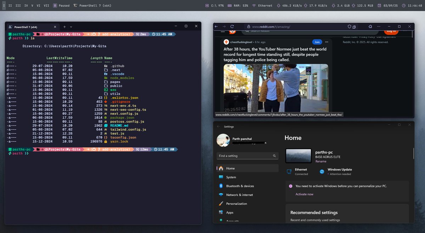Click the download speed arrow icon in top bar

tap(278, 6)
